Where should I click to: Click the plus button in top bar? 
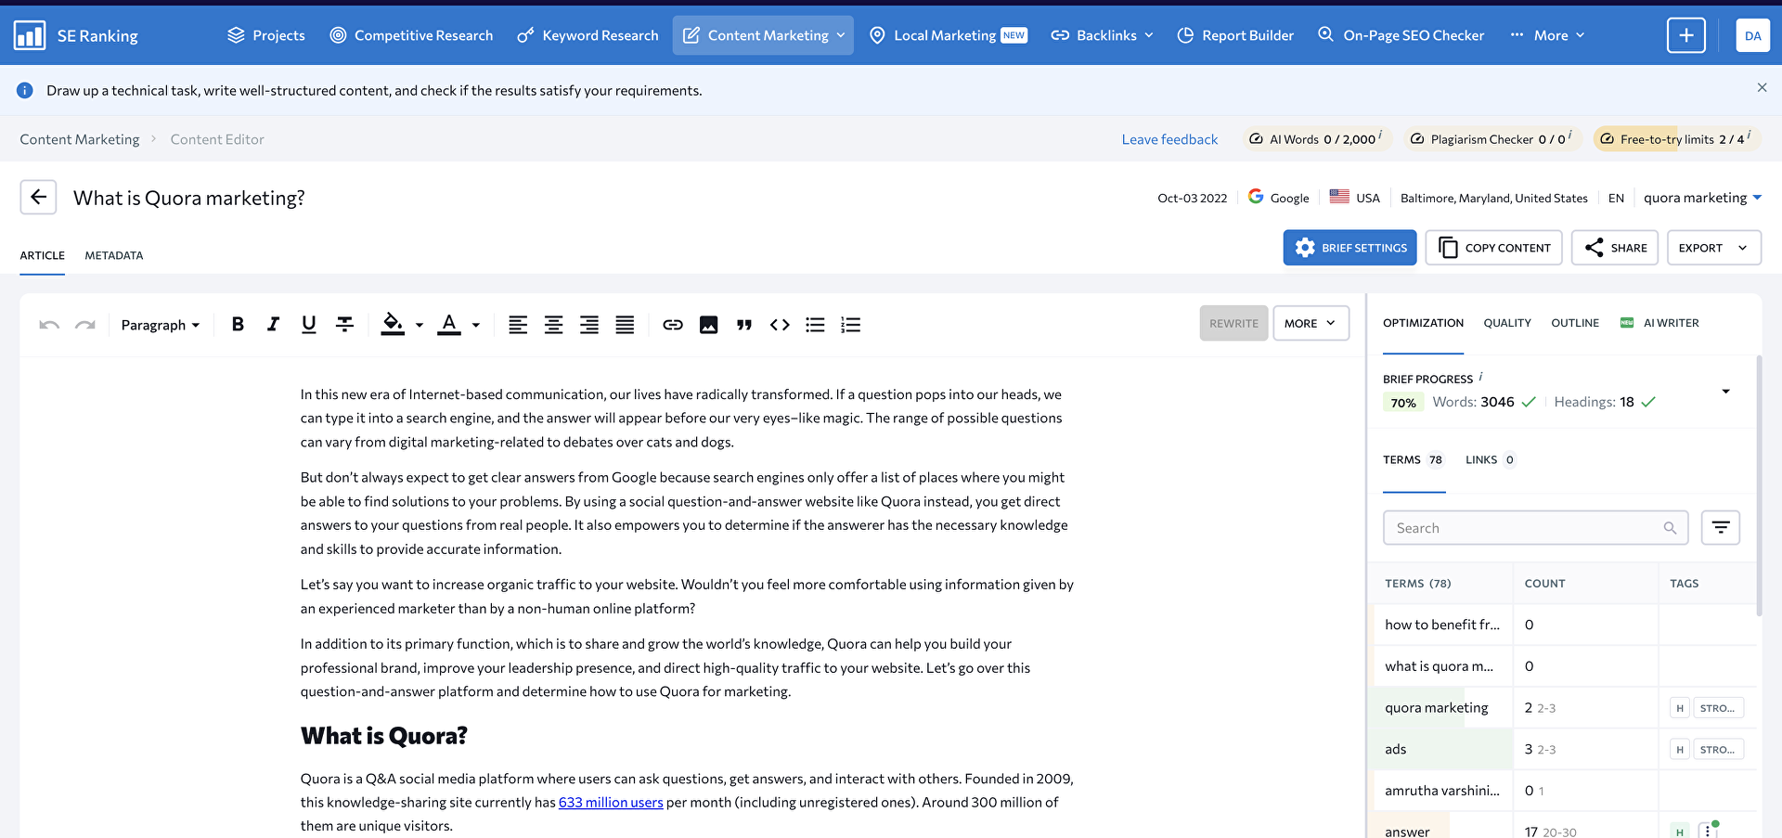[x=1685, y=35]
